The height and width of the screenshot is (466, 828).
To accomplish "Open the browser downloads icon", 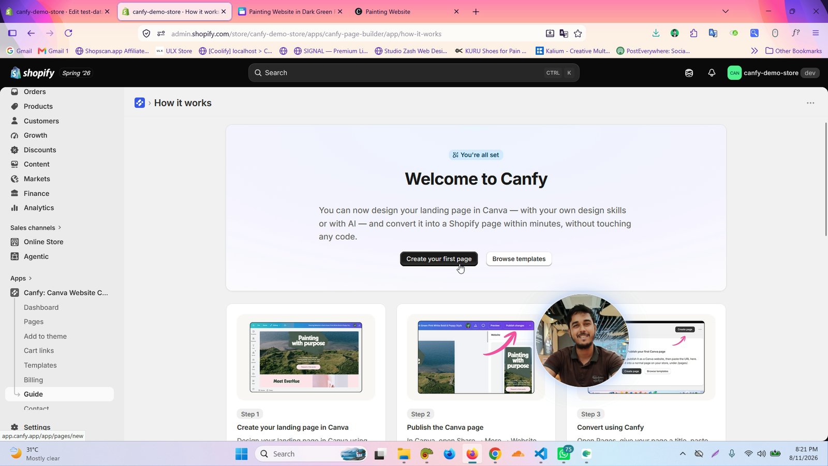I will [656, 33].
